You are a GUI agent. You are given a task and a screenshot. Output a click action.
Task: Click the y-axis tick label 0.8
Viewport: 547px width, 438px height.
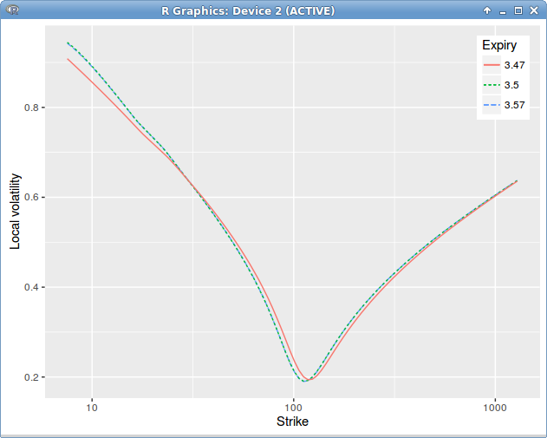31,108
